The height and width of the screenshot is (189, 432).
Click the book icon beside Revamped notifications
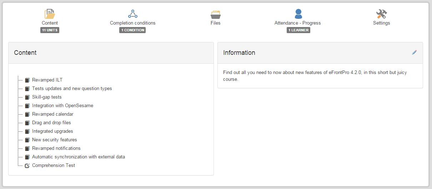click(27, 148)
